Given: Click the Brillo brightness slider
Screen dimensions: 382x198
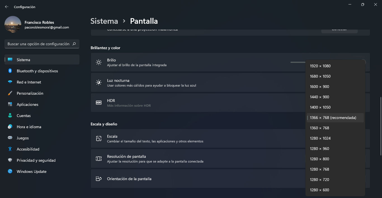Looking at the screenshot, I should pyautogui.click(x=298, y=62).
